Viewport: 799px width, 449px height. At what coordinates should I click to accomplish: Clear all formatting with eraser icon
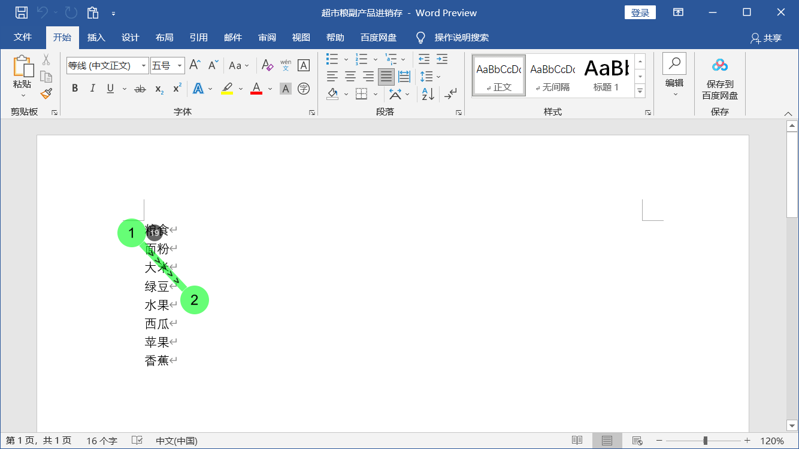[x=267, y=65]
